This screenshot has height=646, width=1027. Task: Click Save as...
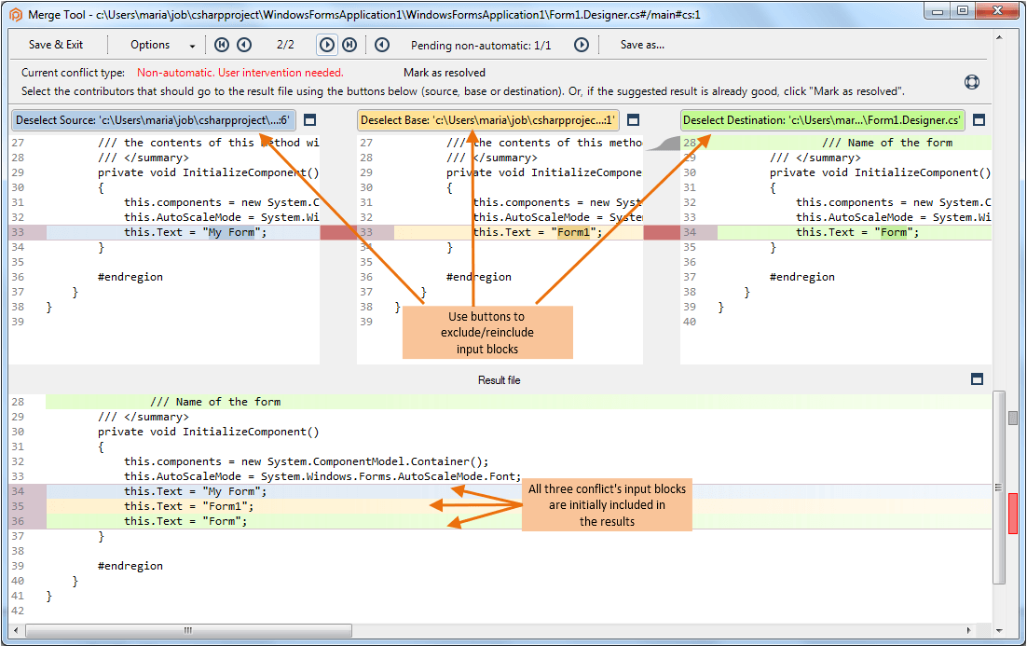642,45
